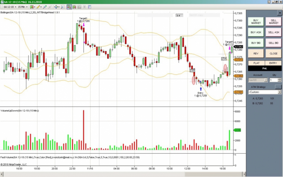Click the greyed strategies dollar icon

(x=84, y=7)
